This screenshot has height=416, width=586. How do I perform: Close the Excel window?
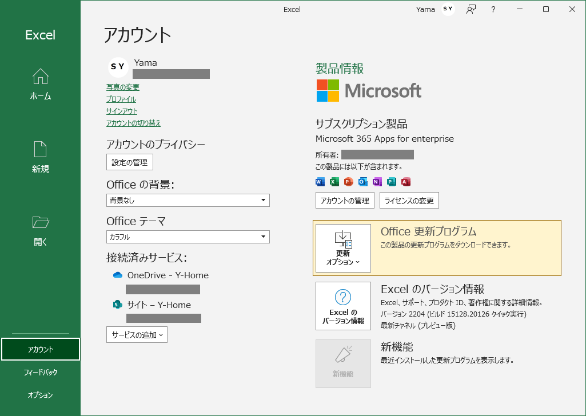pos(572,9)
